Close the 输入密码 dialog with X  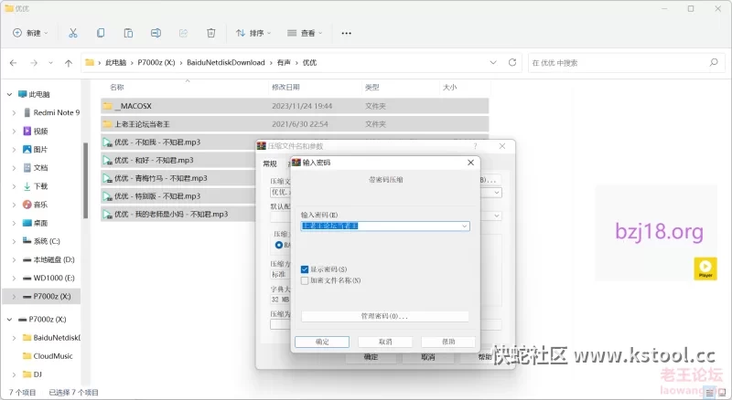(x=470, y=163)
